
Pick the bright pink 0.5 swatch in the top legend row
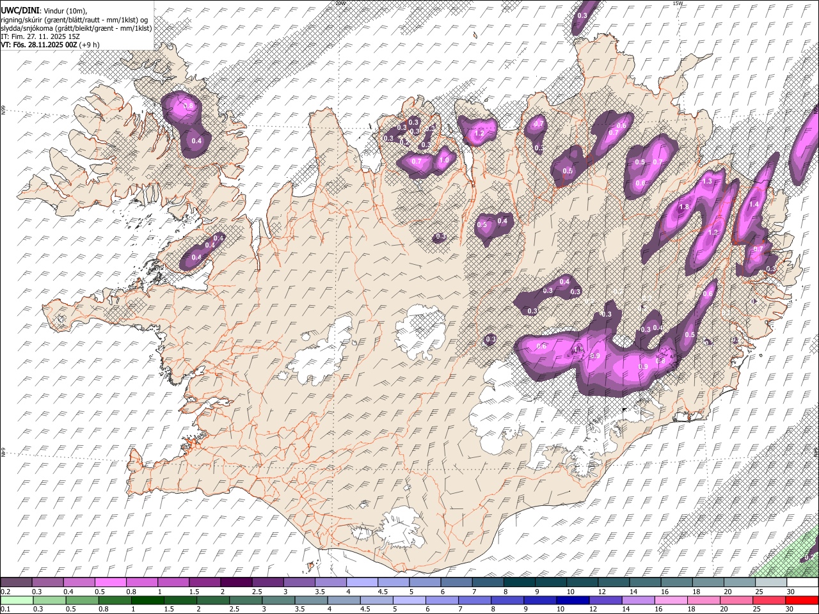110,583
